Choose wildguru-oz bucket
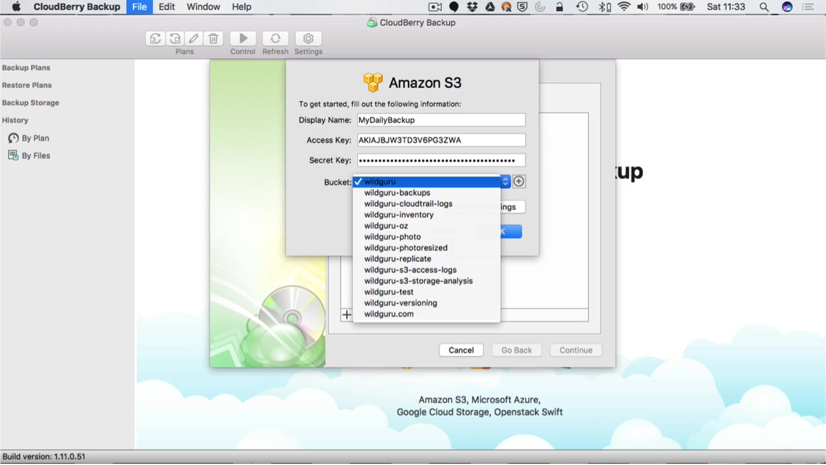Viewport: 826px width, 465px height. pos(427,225)
